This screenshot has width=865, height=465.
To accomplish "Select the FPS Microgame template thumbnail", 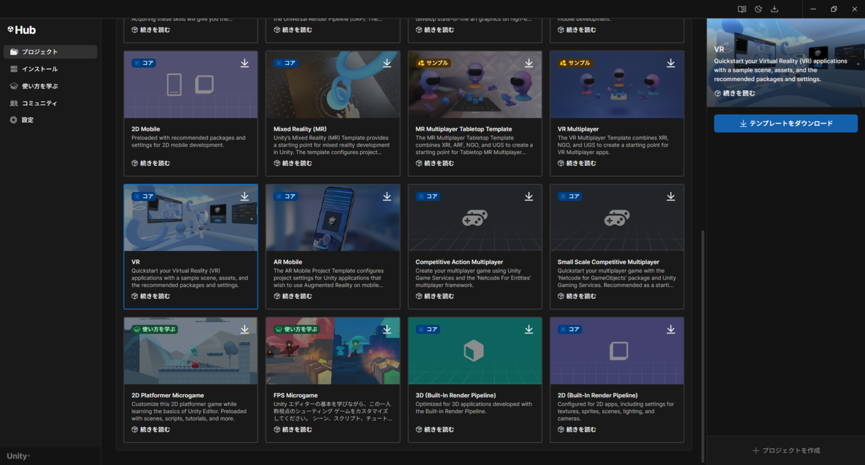I will (333, 351).
